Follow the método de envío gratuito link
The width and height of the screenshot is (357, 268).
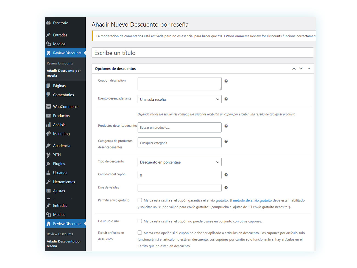click(252, 200)
